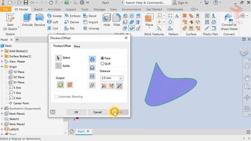Collapse the Origin folder
251x141 pixels.
[x=2, y=67]
